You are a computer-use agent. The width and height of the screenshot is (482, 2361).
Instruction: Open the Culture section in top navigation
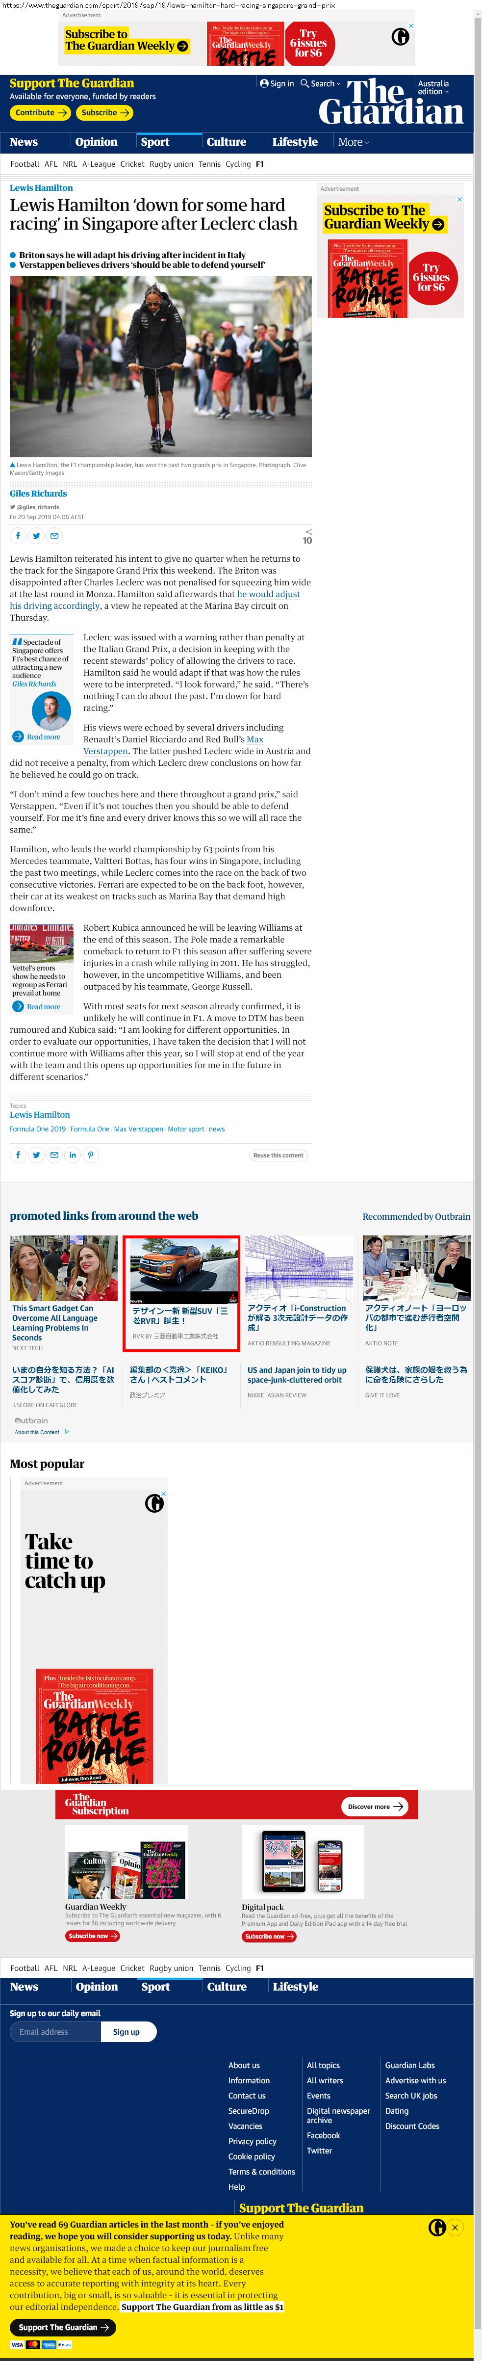(x=227, y=142)
